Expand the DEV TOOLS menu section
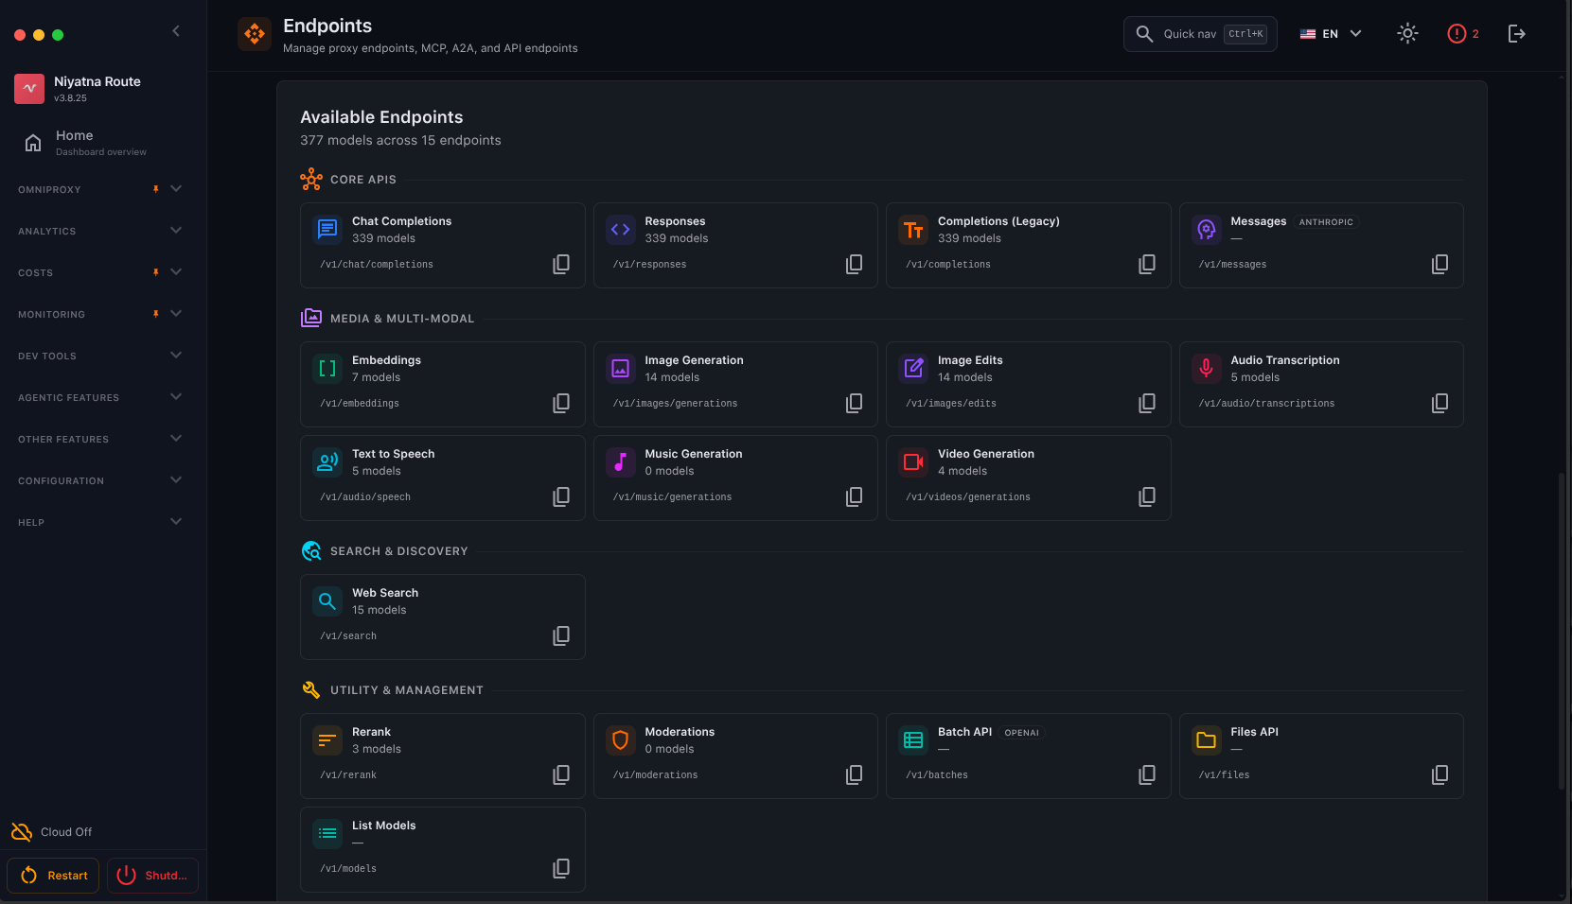 coord(99,356)
